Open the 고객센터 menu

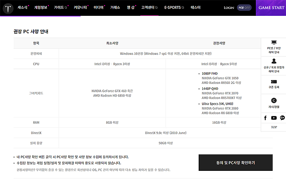pos(148,7)
